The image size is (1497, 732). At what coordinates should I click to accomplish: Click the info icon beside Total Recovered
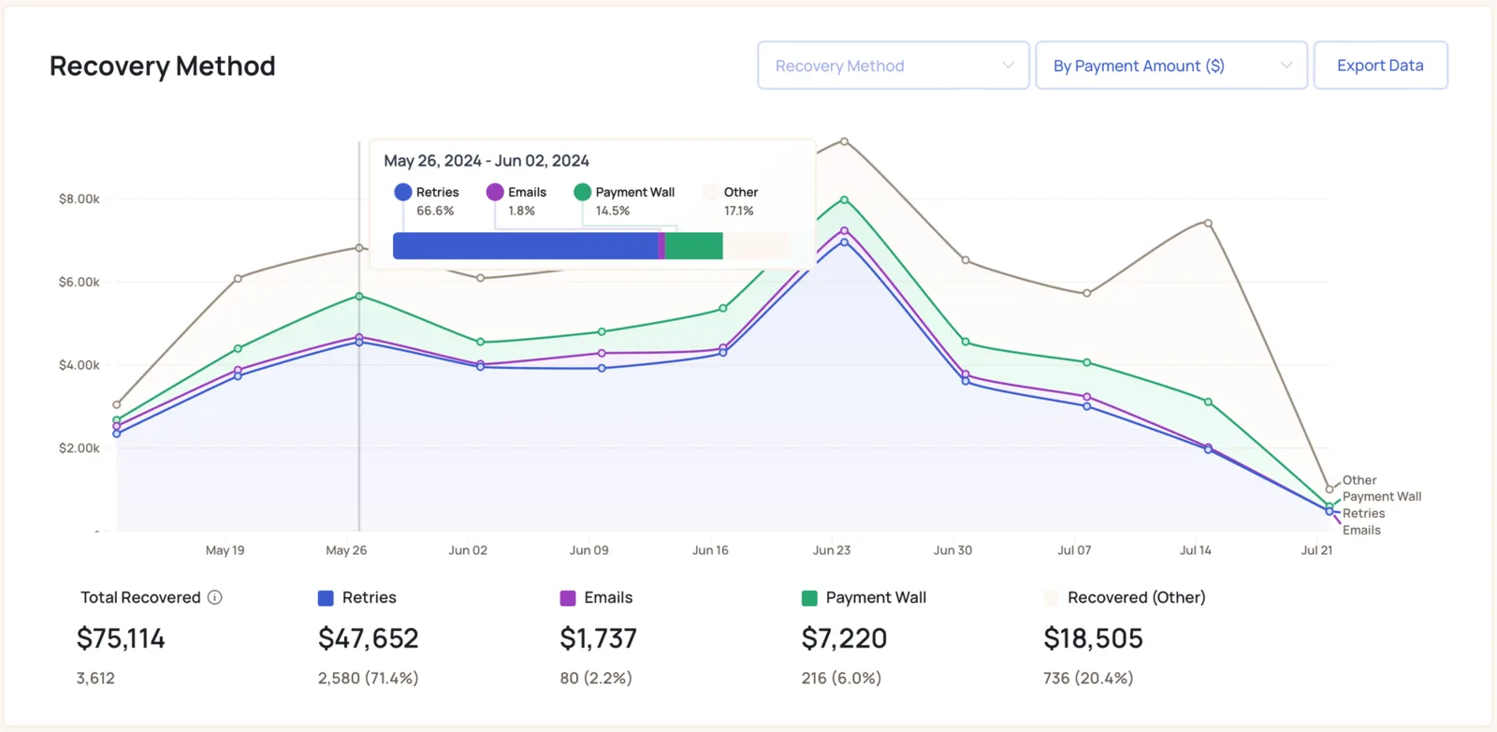[x=214, y=597]
